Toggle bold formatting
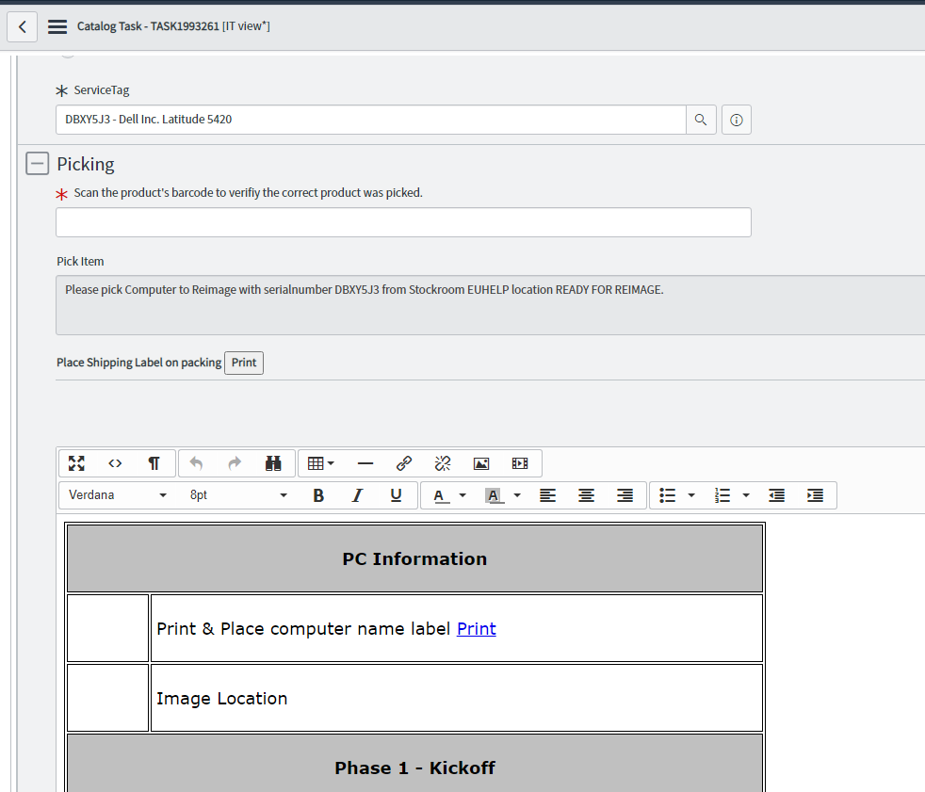The height and width of the screenshot is (792, 925). click(x=318, y=495)
